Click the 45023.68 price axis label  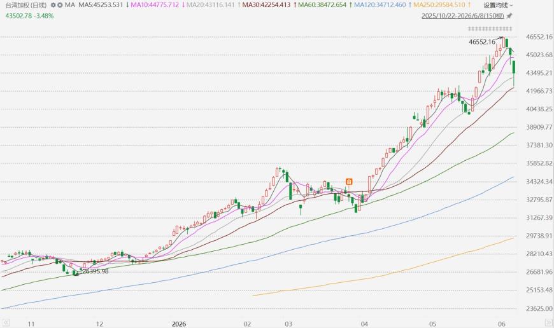tap(539, 55)
